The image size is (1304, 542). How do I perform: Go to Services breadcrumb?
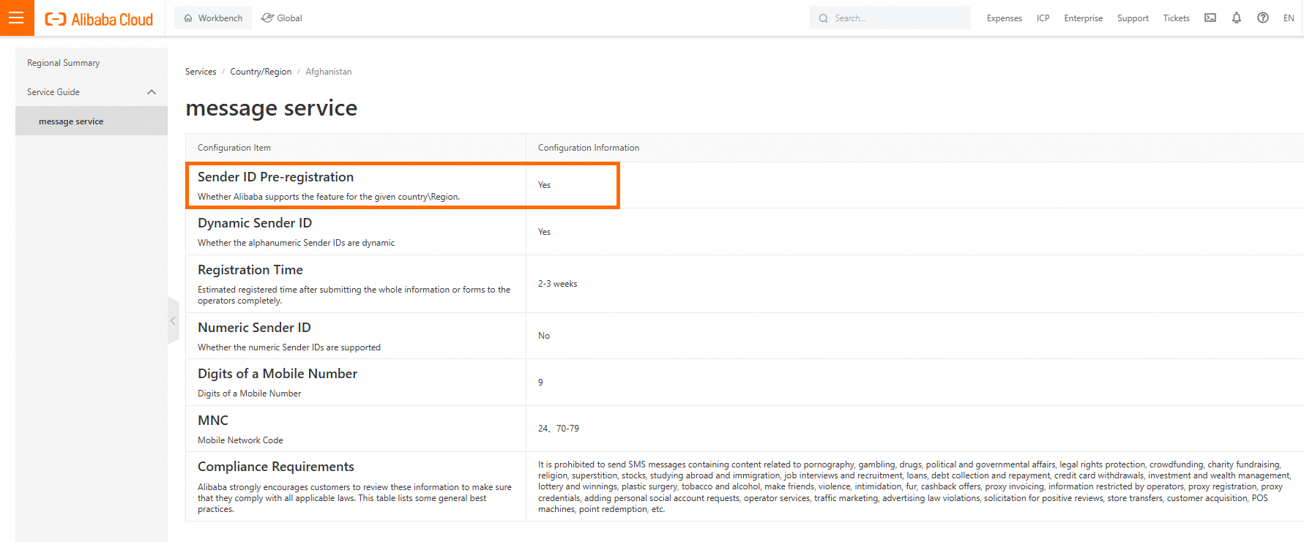201,72
